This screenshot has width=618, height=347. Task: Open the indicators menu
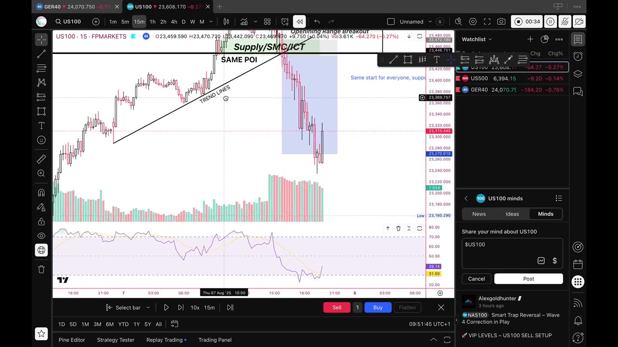tap(244, 22)
